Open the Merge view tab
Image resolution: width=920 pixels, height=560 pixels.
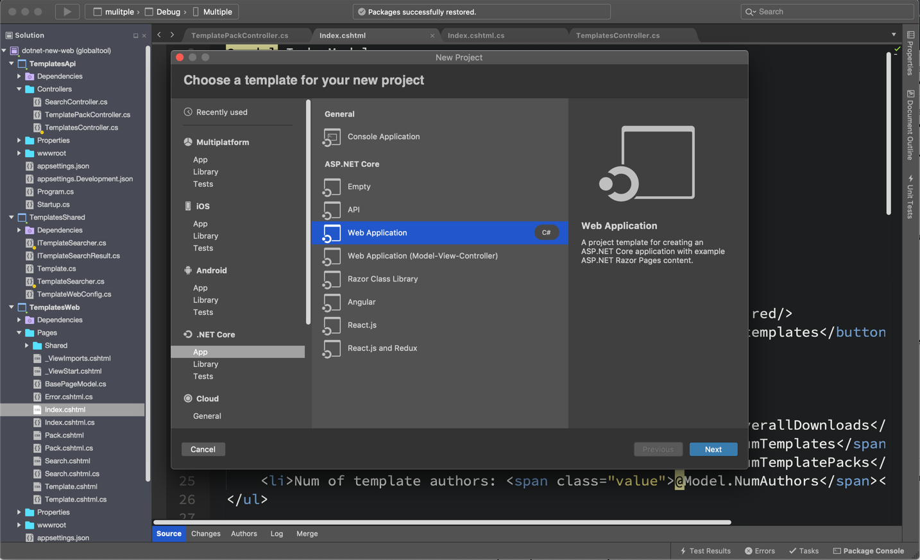(x=307, y=534)
